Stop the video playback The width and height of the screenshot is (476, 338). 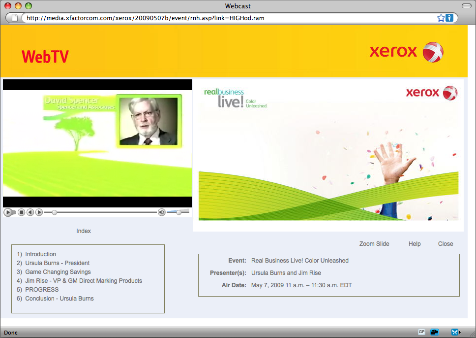coord(21,212)
